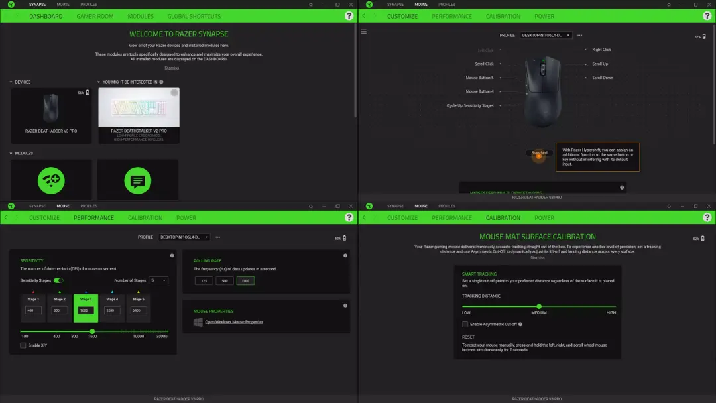
Task: Switch to the Gamer Room tab
Action: click(95, 16)
